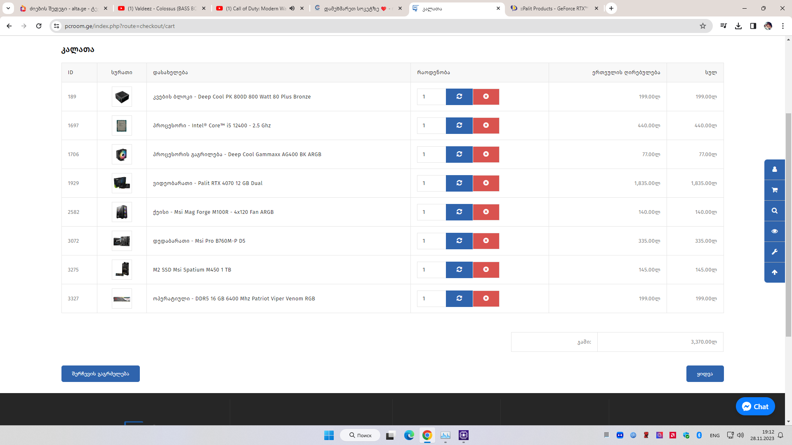792x445 pixels.
Task: Click the eye icon in right sidebar
Action: pos(775,231)
